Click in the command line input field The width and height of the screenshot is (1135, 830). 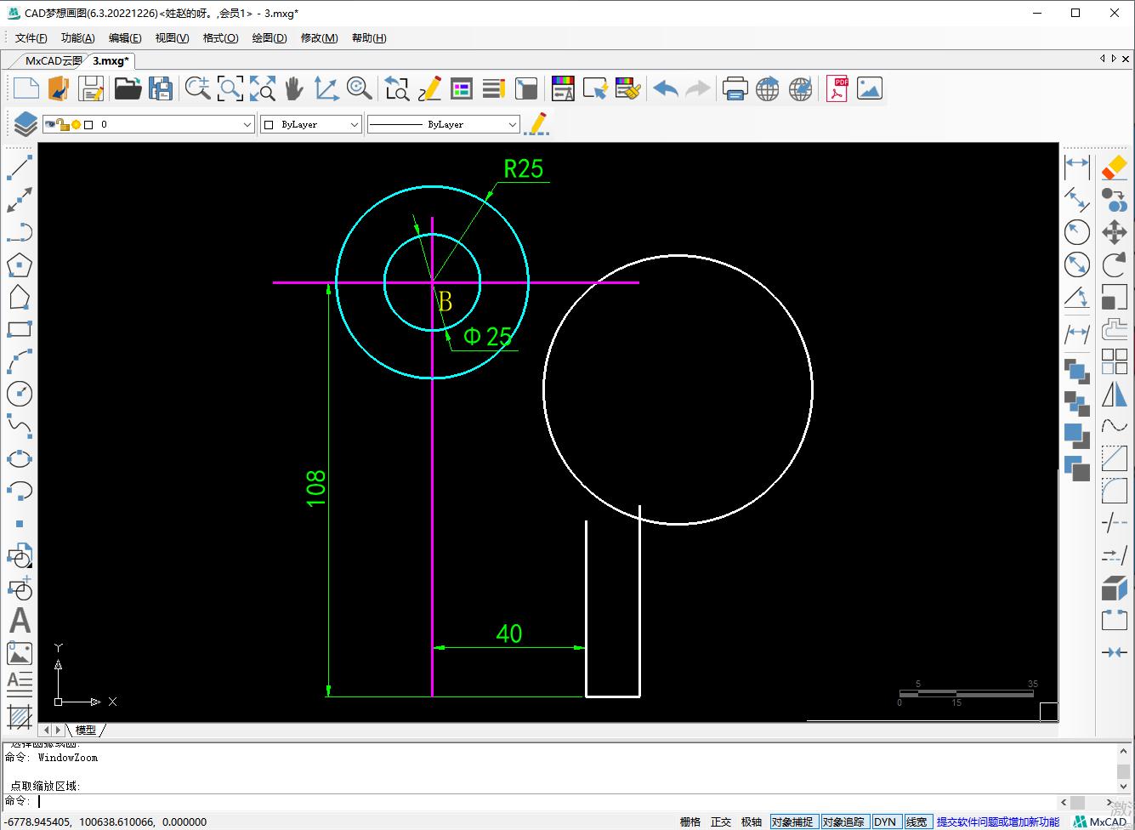point(170,801)
